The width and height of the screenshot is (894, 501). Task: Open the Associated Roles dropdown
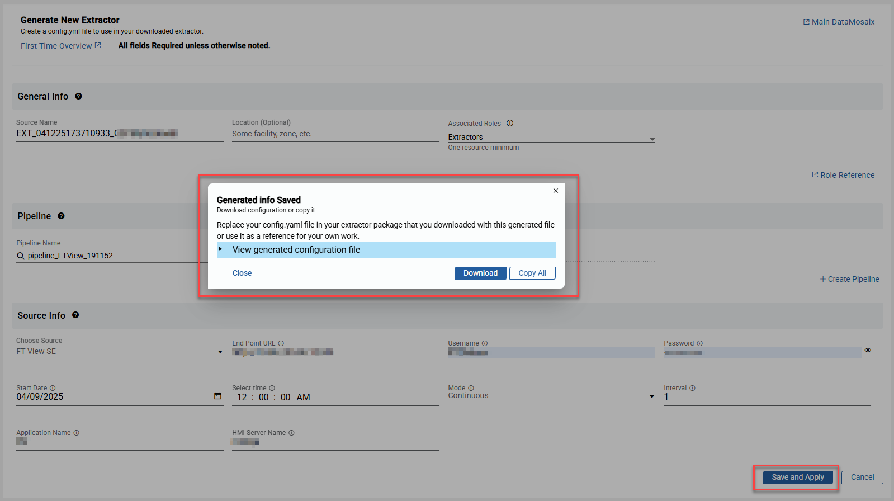[652, 139]
